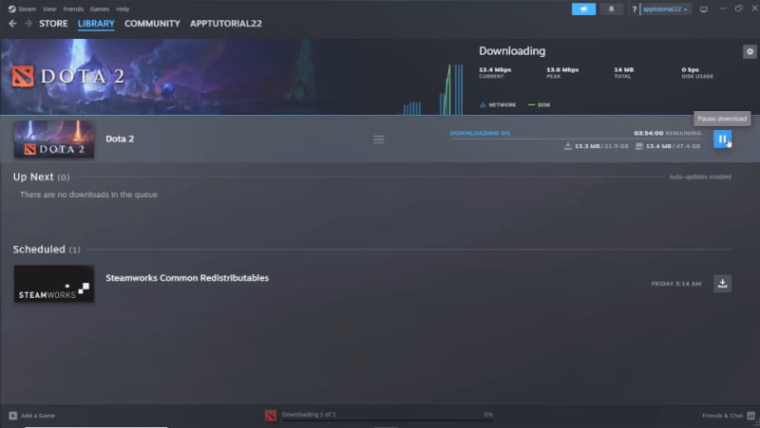Go to the STORE tab
This screenshot has height=428, width=760.
pyautogui.click(x=53, y=23)
